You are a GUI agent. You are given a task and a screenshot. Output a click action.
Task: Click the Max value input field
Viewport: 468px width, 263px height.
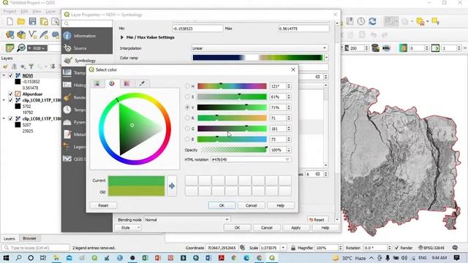(x=303, y=28)
